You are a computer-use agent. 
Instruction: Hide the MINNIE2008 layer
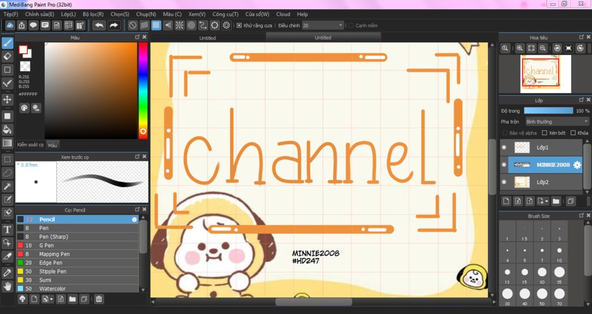click(504, 165)
